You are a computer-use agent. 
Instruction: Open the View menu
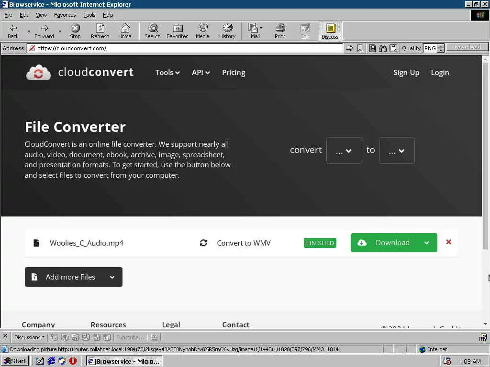click(x=41, y=15)
